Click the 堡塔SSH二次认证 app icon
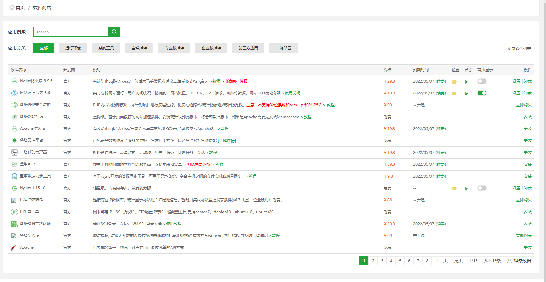This screenshot has width=546, height=282. 14,224
